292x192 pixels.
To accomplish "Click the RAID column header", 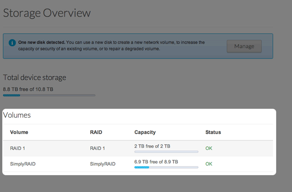I will click(97, 132).
